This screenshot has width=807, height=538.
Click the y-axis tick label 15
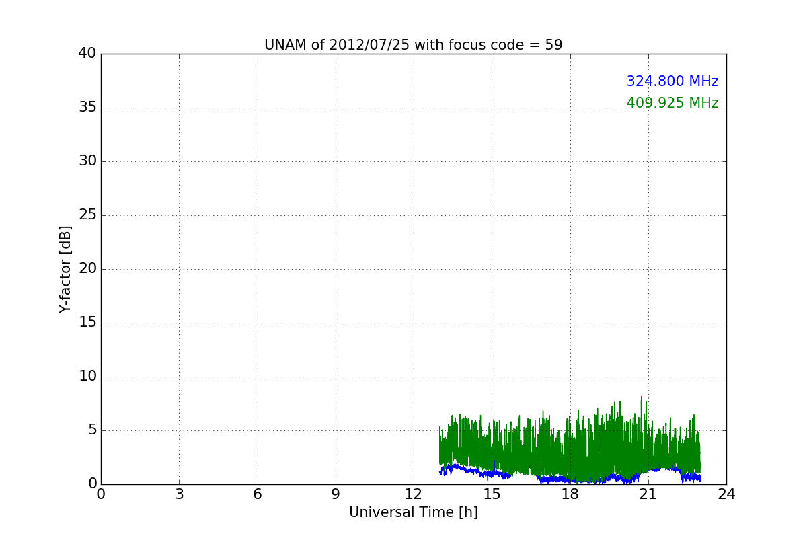tap(87, 322)
